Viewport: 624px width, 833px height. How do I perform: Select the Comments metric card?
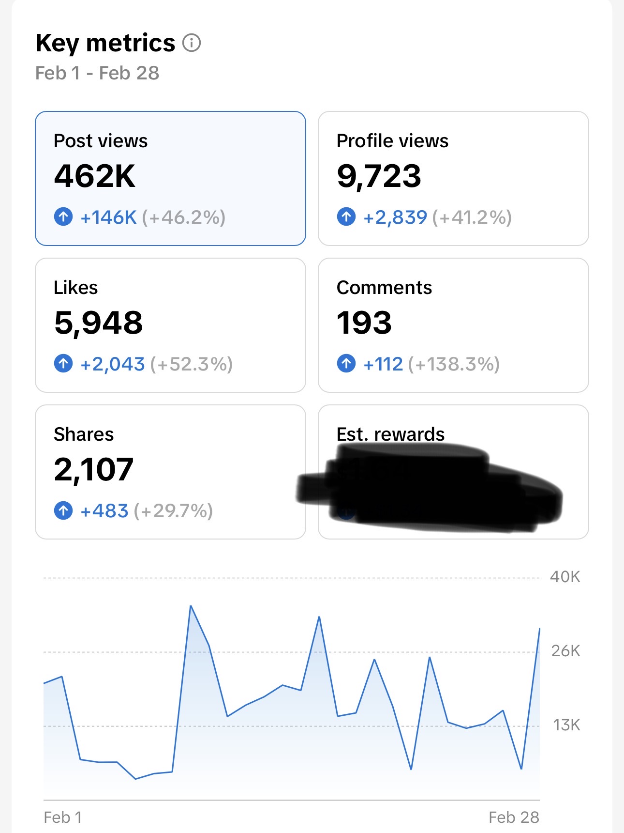tap(453, 325)
